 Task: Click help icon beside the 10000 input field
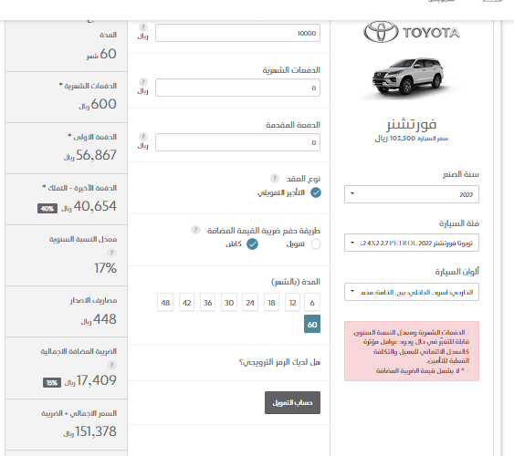[143, 27]
